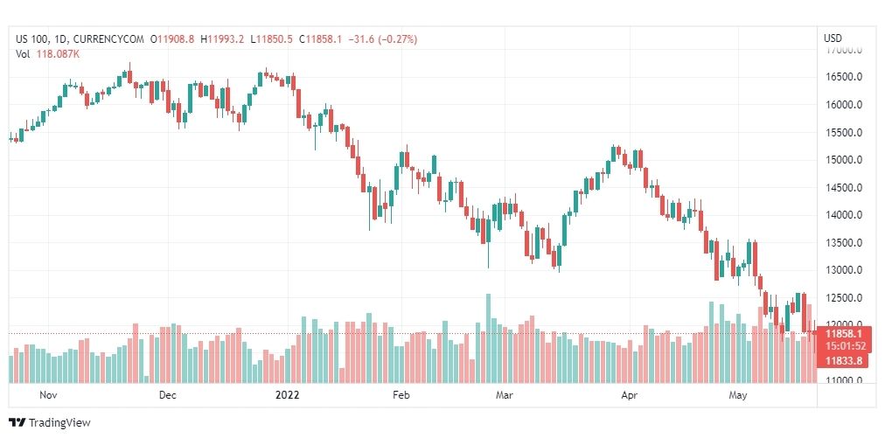This screenshot has width=885, height=438.
Task: Select the Dec label on time axis
Action: coord(168,395)
